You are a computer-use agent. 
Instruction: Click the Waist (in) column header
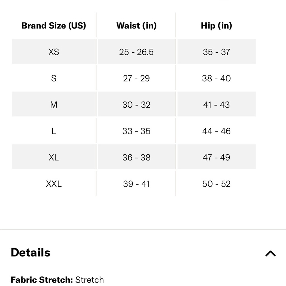[136, 26]
